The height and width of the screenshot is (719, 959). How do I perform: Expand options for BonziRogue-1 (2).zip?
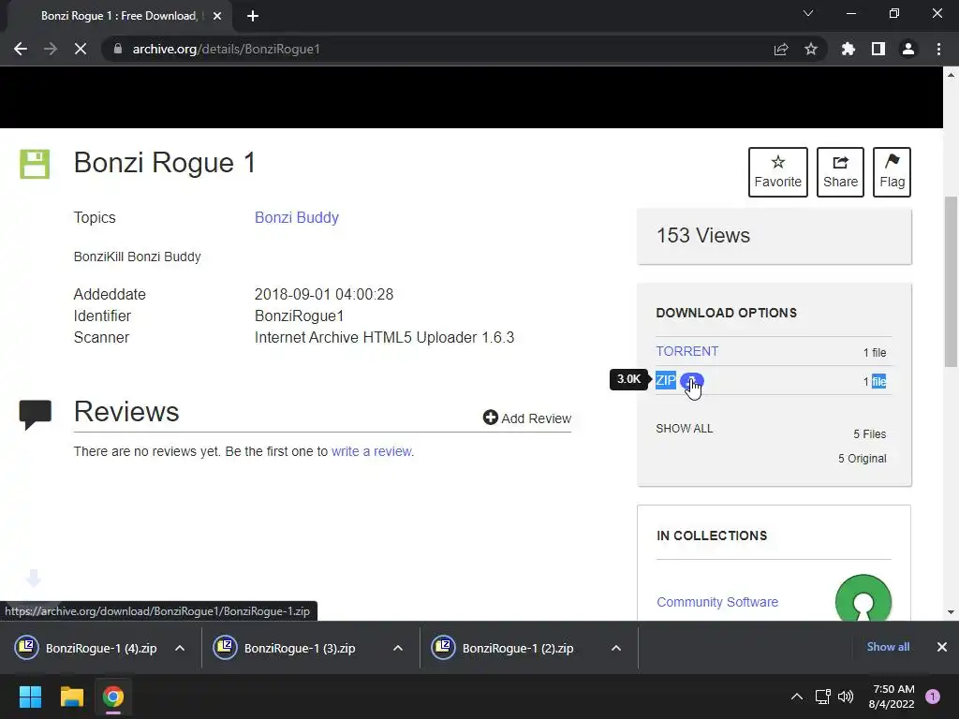click(616, 648)
